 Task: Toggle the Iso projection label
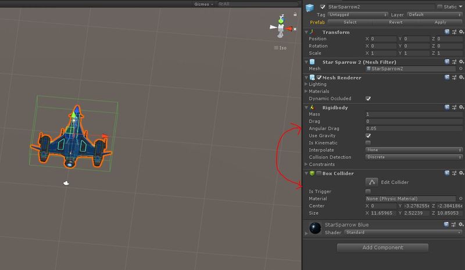pyautogui.click(x=281, y=48)
